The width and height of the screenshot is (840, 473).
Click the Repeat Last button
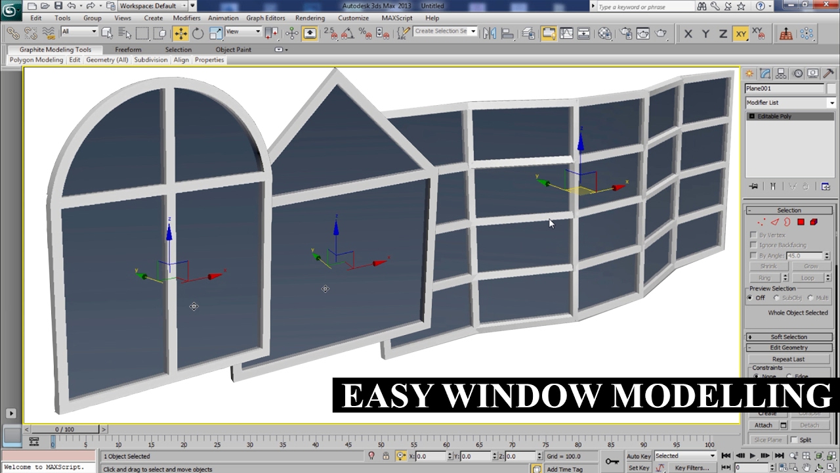788,359
